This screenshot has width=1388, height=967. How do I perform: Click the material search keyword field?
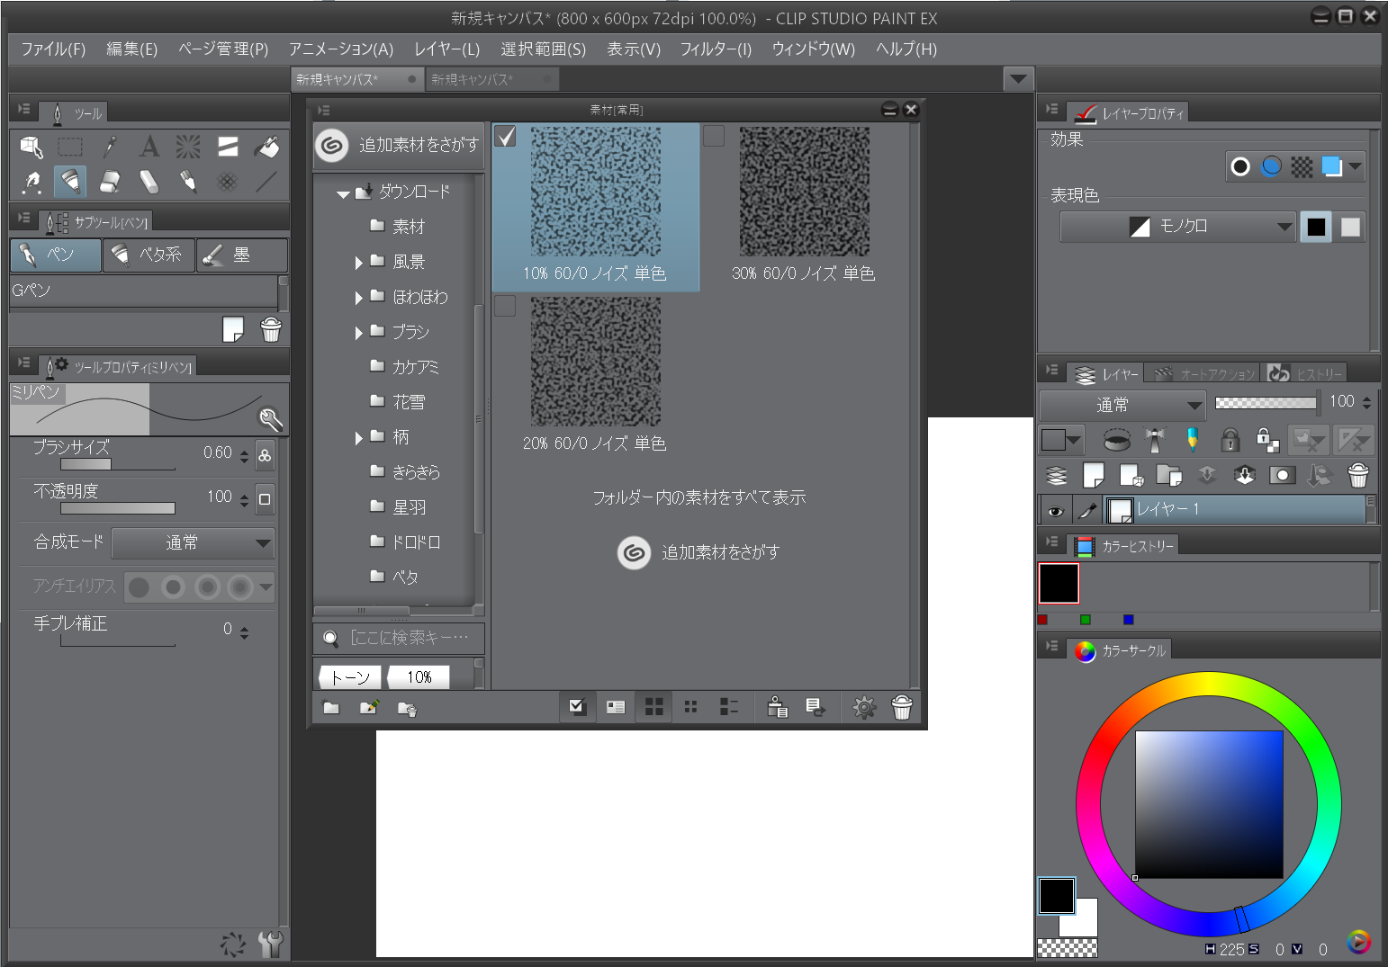pyautogui.click(x=409, y=638)
